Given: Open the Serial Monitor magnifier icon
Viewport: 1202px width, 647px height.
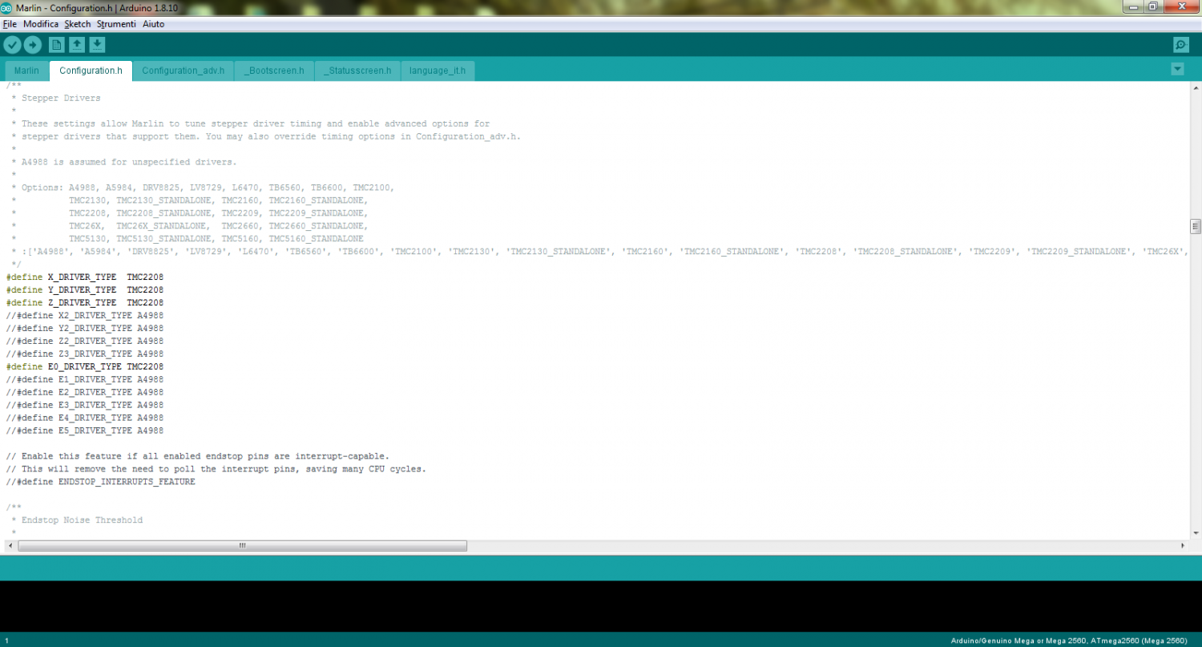Looking at the screenshot, I should 1180,45.
